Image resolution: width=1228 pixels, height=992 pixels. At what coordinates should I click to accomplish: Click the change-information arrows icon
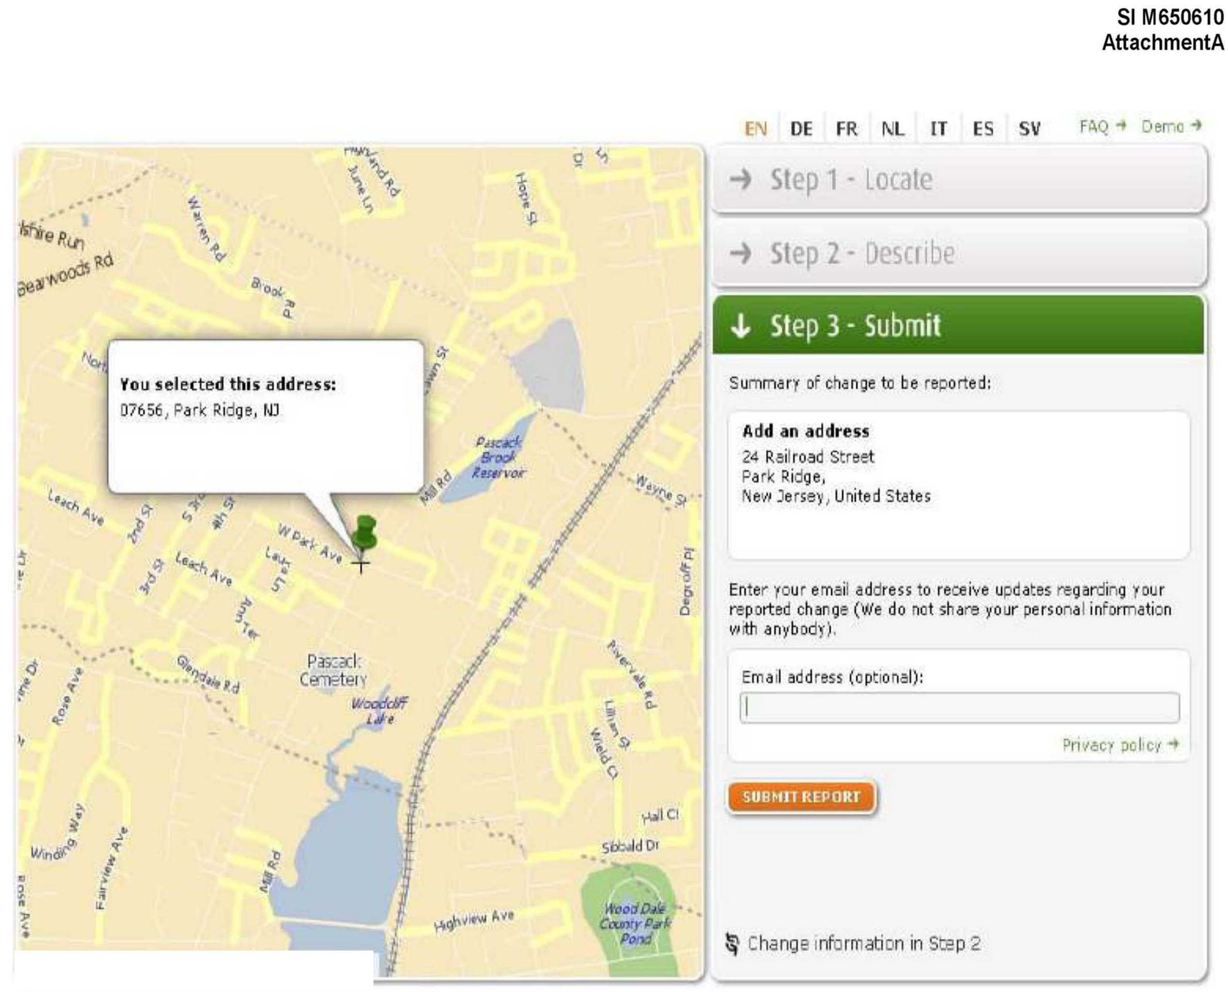point(733,944)
